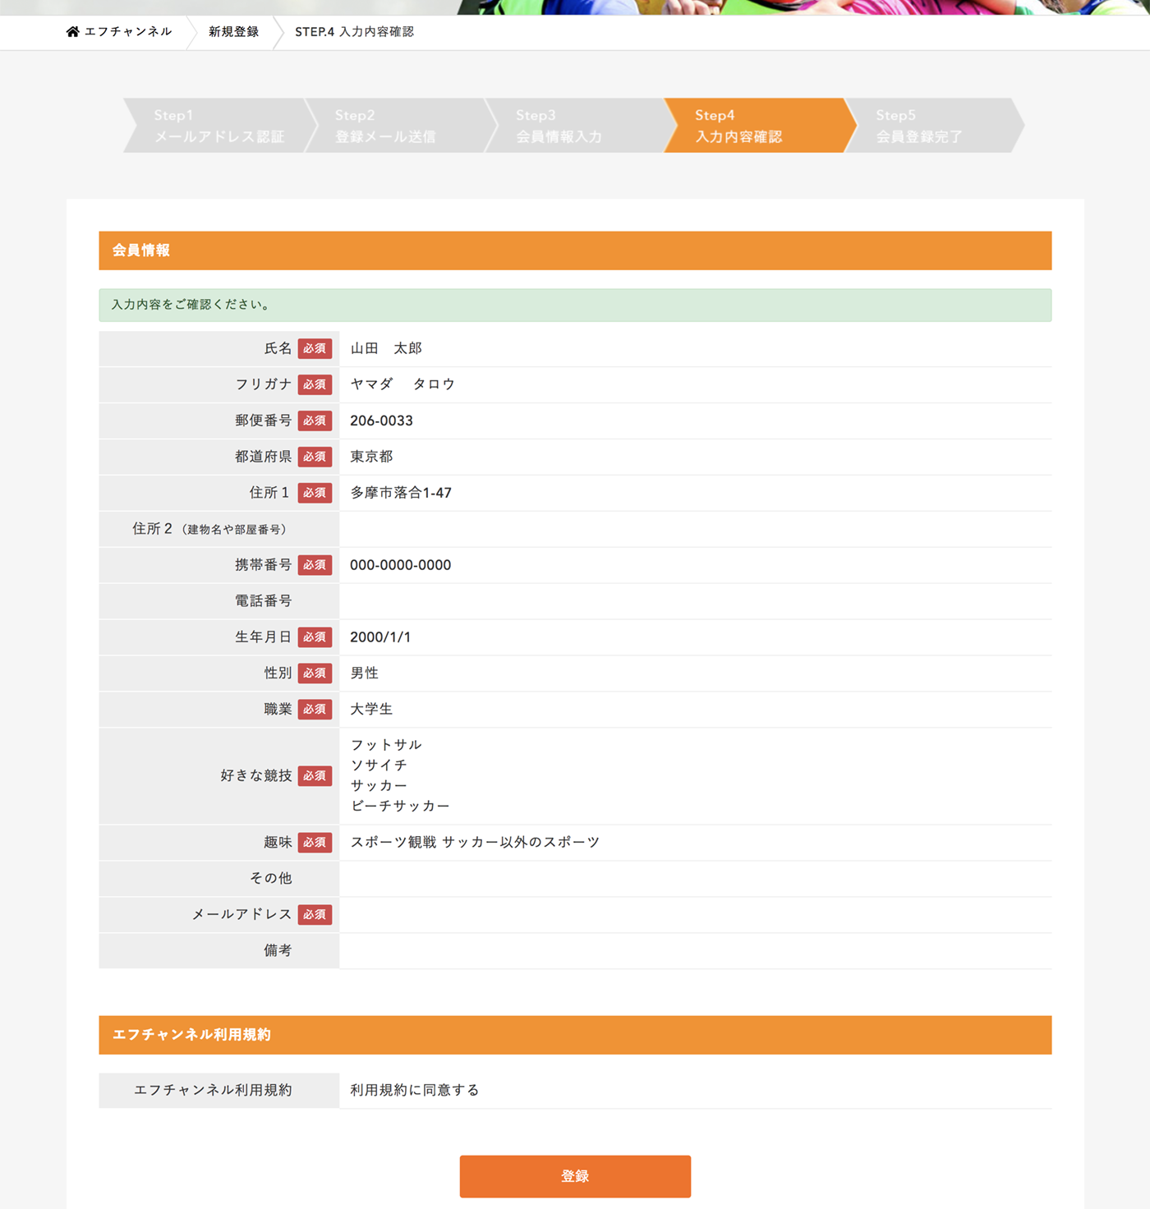This screenshot has height=1209, width=1150.
Task: Click the 必須 badge beside 生年月日
Action: [315, 637]
